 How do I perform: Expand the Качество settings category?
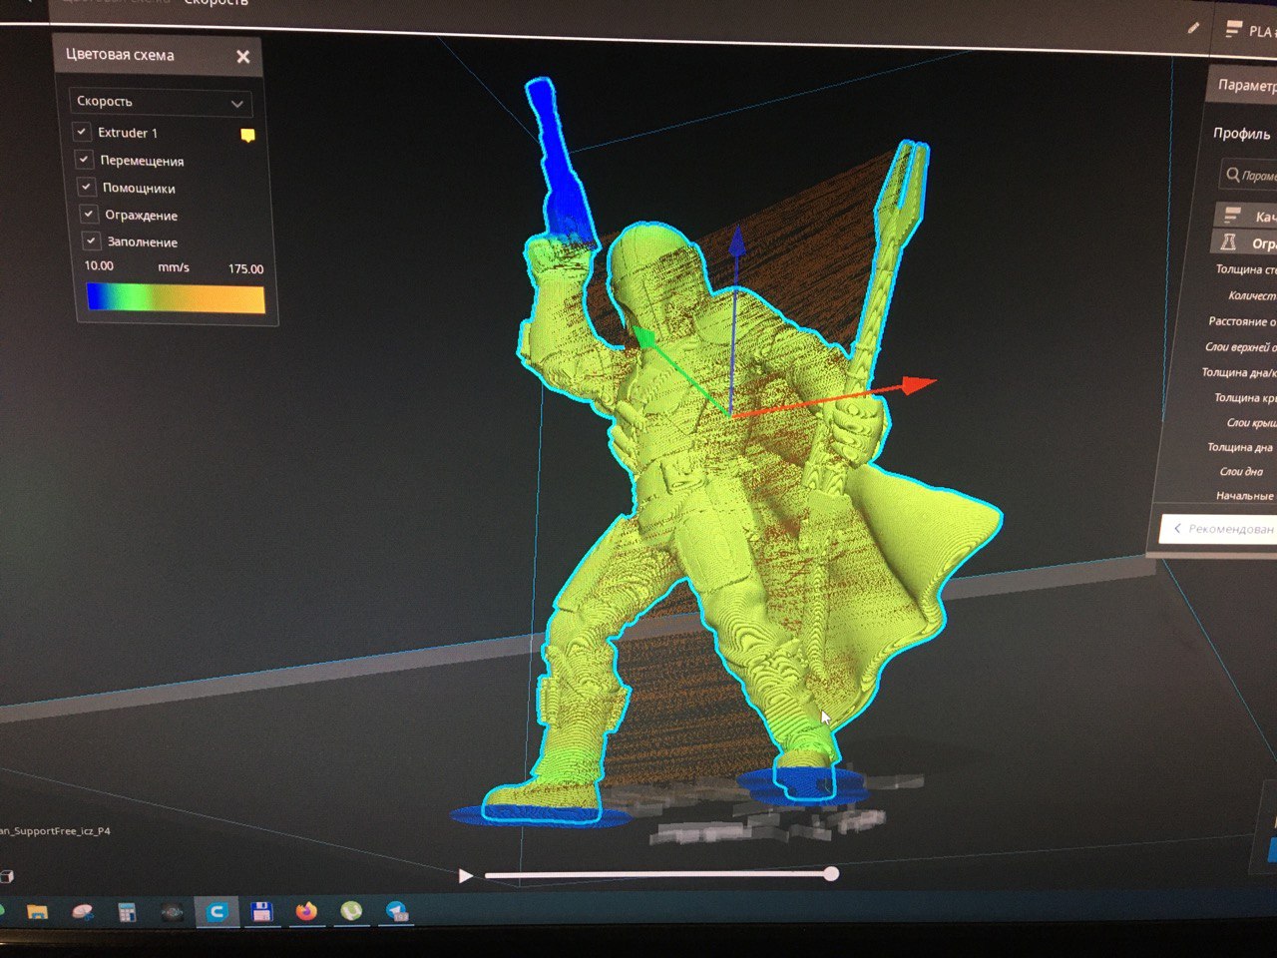[x=1246, y=216]
